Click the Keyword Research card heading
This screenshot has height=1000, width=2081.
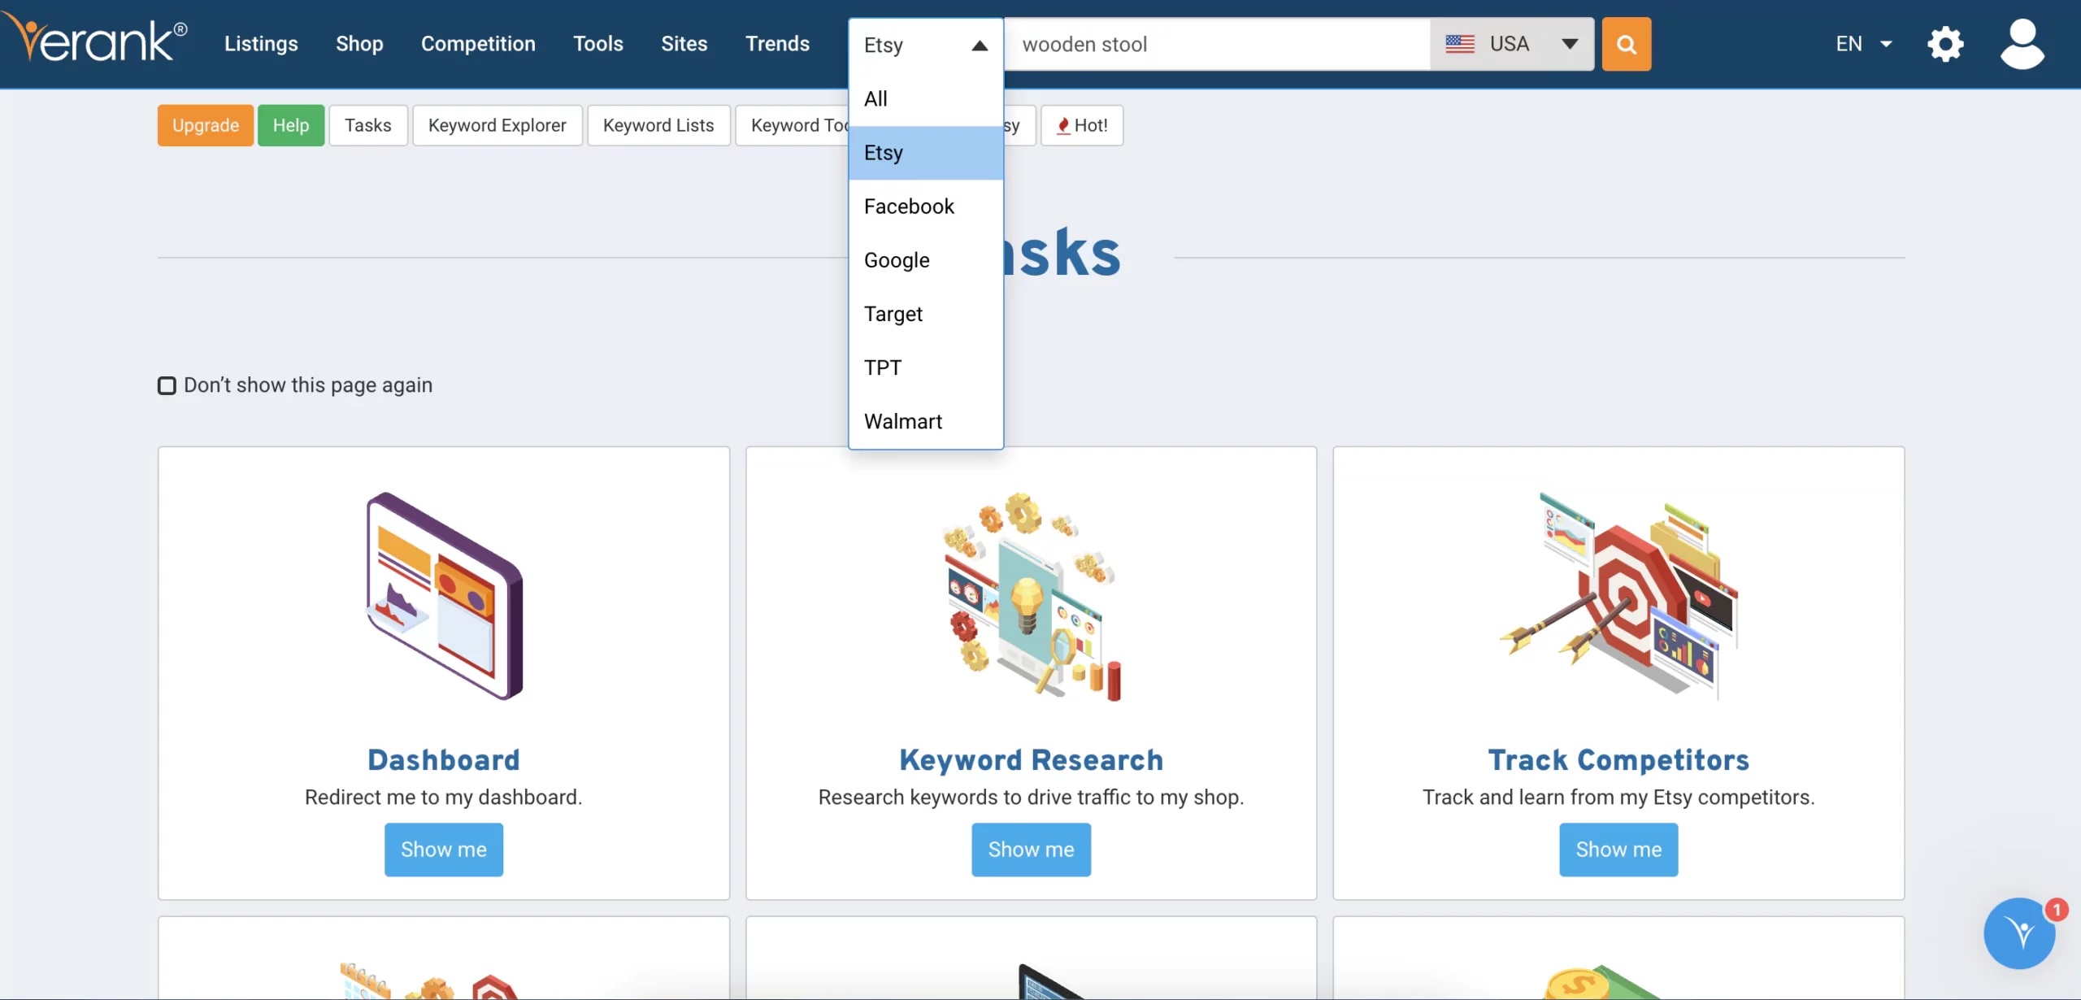pos(1031,760)
